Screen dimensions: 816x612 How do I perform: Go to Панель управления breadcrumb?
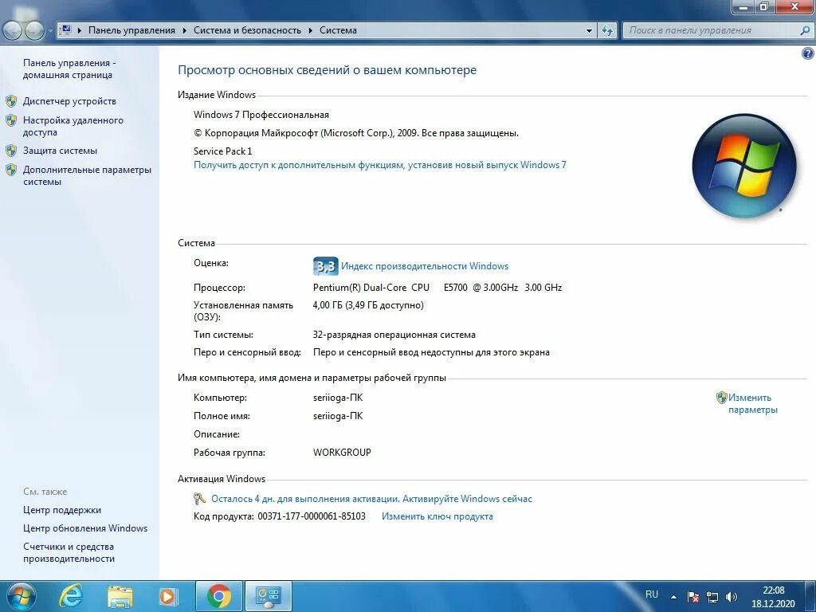(x=131, y=30)
